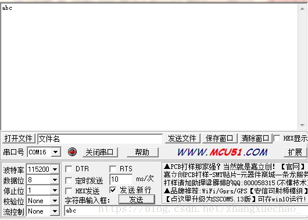Click the scroll down arrow in receive window
The height and width of the screenshot is (220, 308).
302,125
